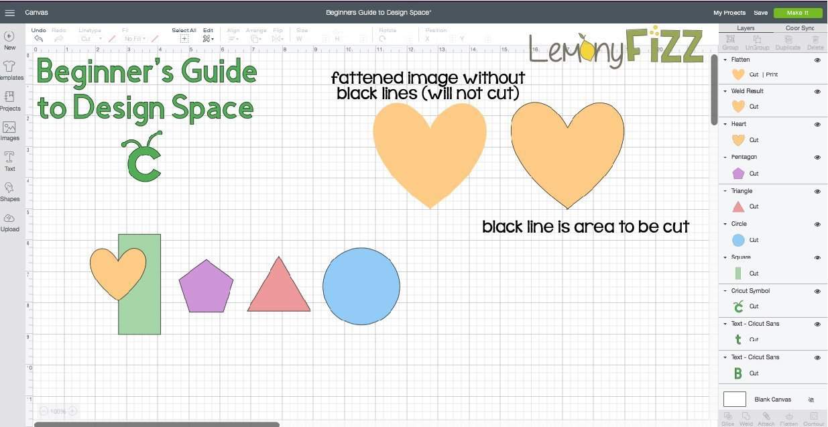828x427 pixels.
Task: Click the Flatten tool at panel bottom
Action: coord(789,420)
